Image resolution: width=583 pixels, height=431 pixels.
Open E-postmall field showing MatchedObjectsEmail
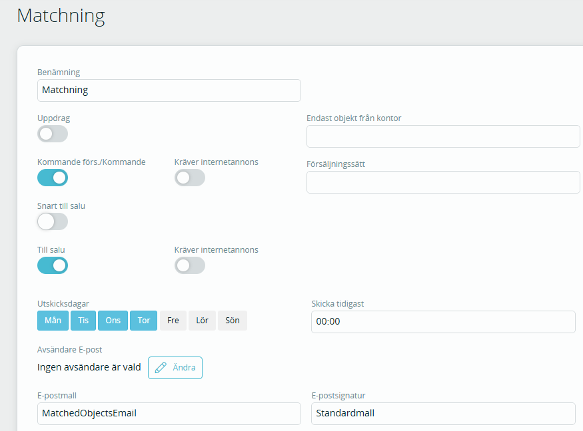click(169, 414)
